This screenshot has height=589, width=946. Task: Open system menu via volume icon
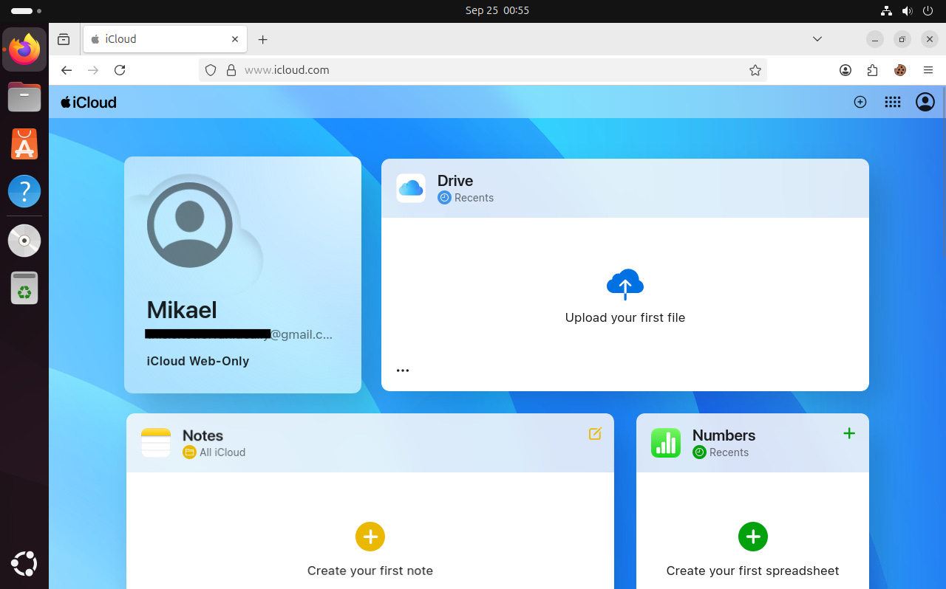click(908, 10)
